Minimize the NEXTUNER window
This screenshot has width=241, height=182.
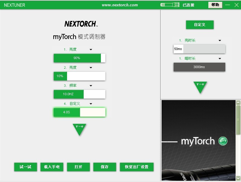[227, 5]
